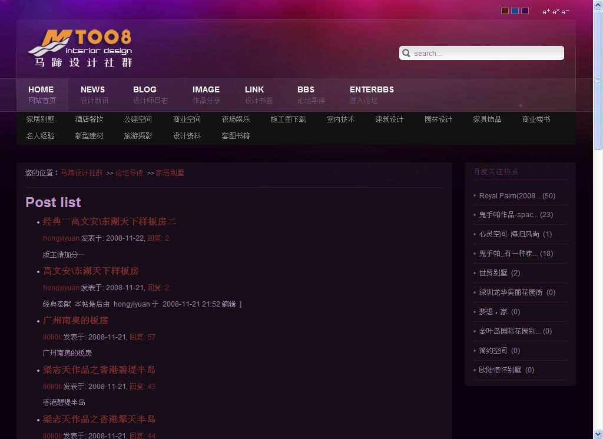
Task: Open the 商业楼书 category
Action: coord(536,119)
